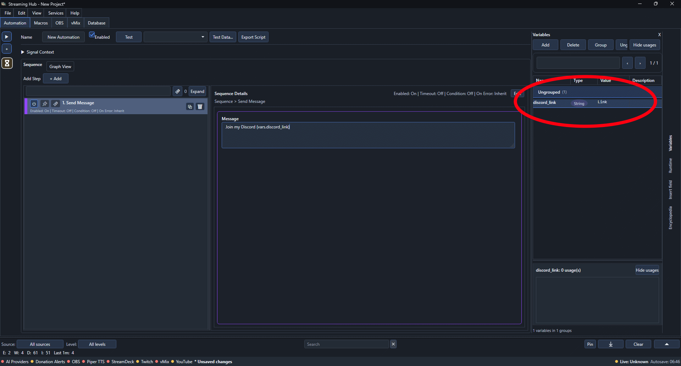Toggle the power icon on Send Message step
This screenshot has height=366, width=681.
coord(34,104)
